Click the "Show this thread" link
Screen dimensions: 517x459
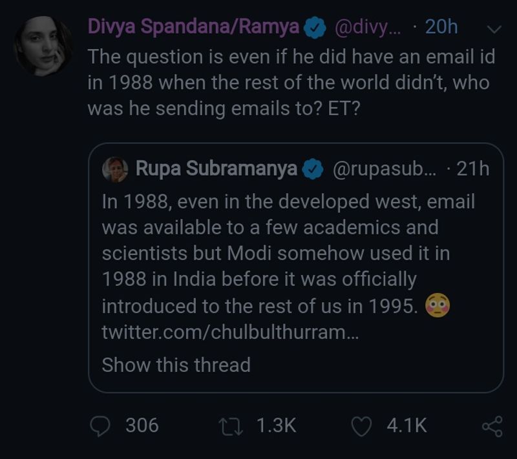coord(176,365)
